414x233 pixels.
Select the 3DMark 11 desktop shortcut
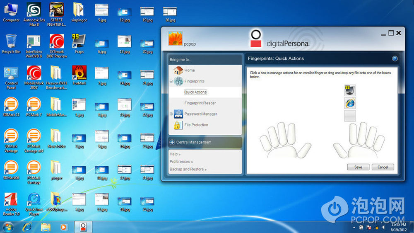(x=11, y=107)
